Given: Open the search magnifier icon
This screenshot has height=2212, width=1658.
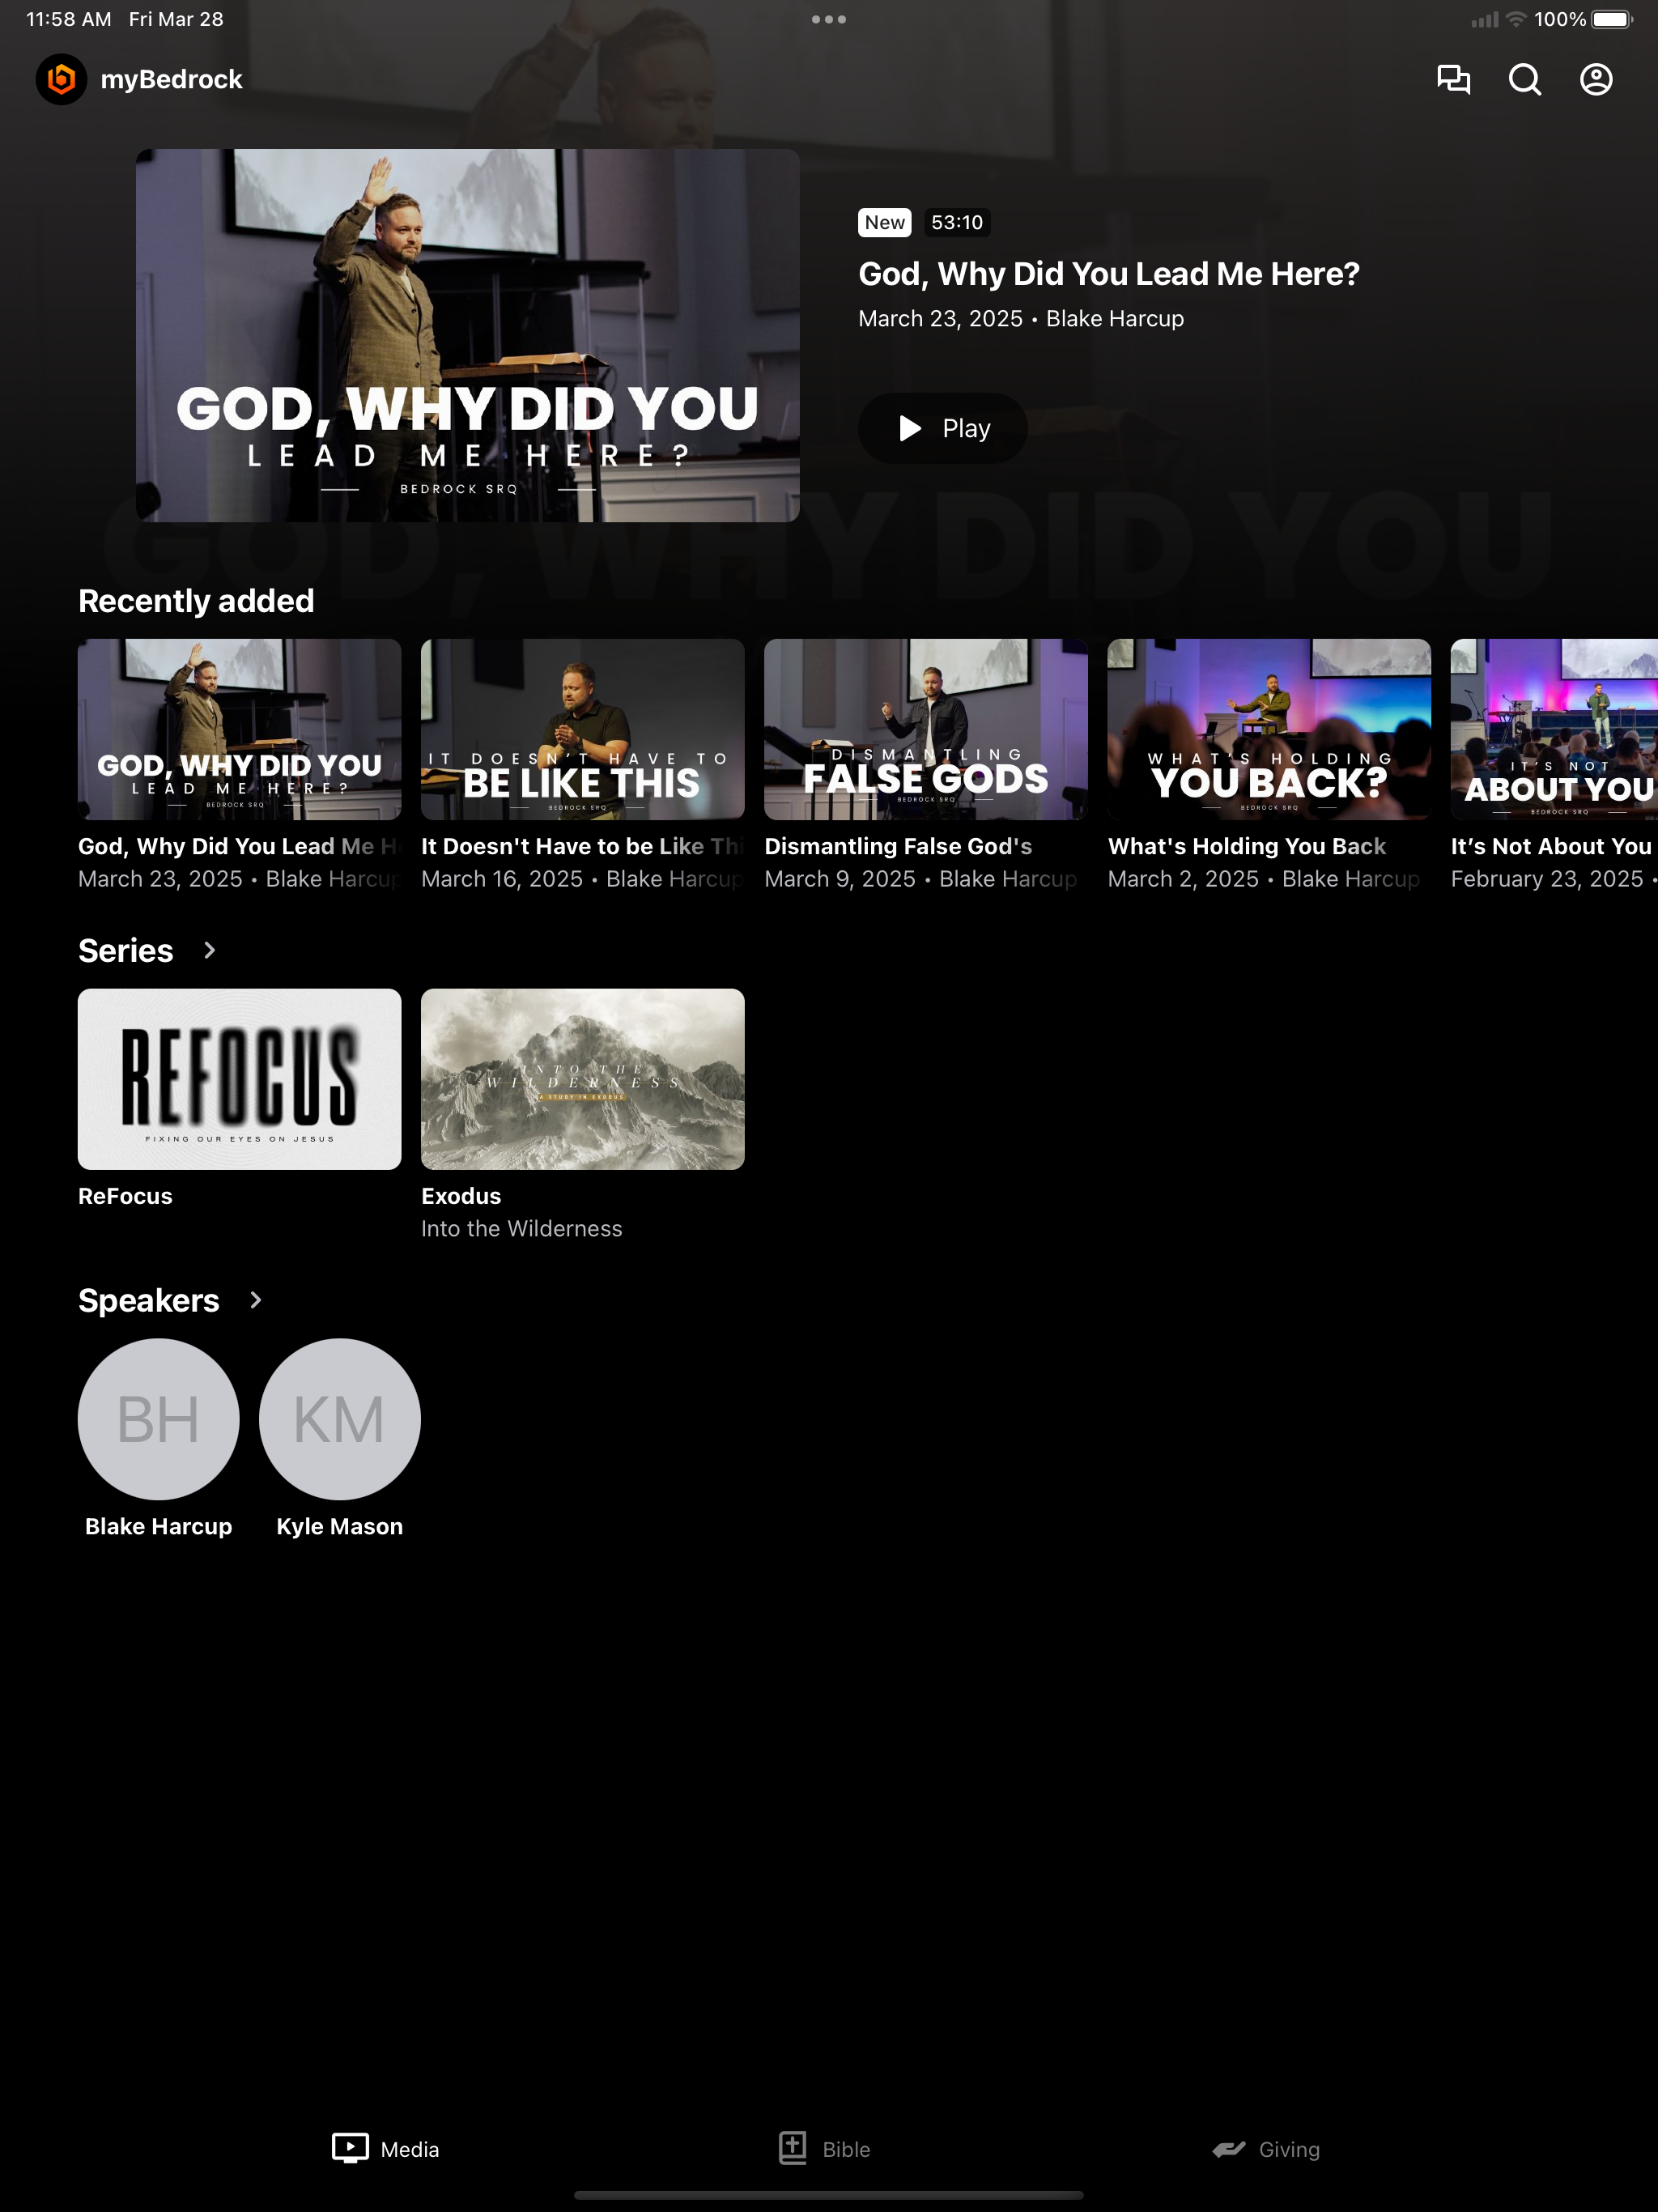Looking at the screenshot, I should [1524, 79].
